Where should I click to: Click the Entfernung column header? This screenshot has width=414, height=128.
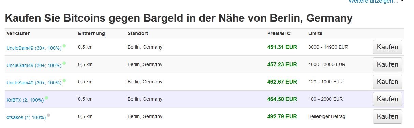91,33
